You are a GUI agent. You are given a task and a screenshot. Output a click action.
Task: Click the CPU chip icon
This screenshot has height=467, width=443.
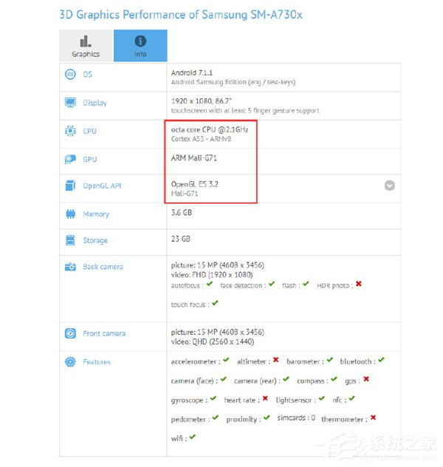[x=71, y=131]
